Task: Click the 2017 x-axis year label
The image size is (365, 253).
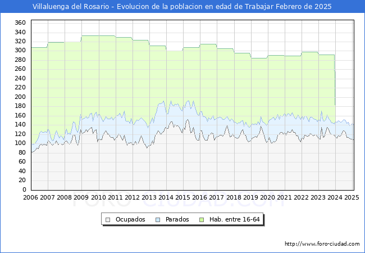Action: tap(216, 197)
